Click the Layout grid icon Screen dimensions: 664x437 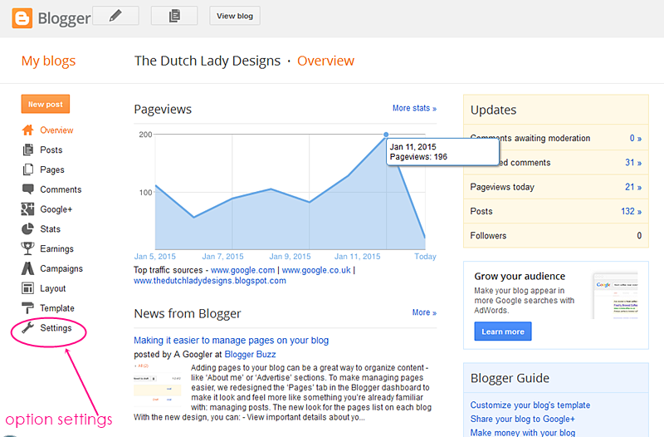coord(27,288)
